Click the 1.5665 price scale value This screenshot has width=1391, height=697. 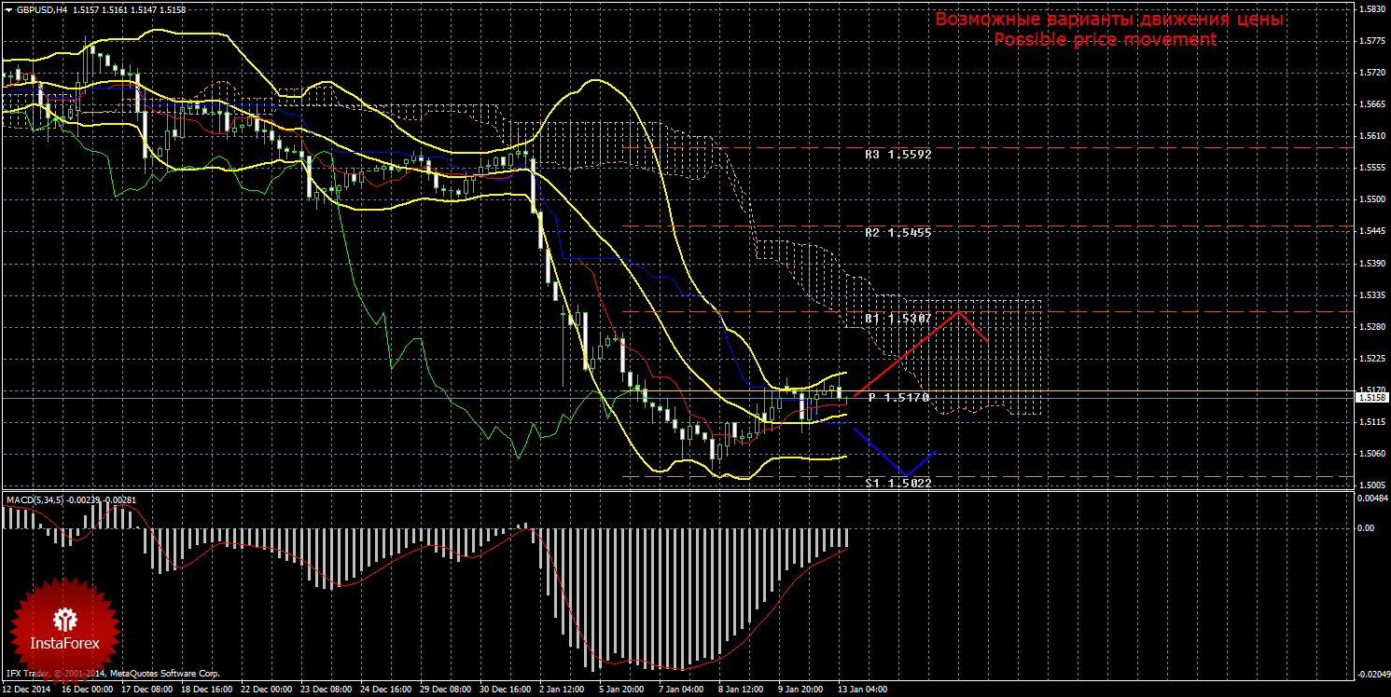coord(1371,104)
